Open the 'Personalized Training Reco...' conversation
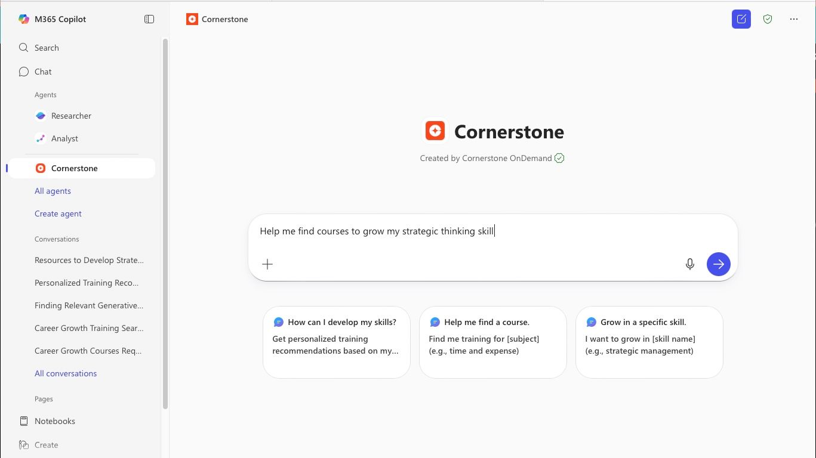The image size is (816, 458). pyautogui.click(x=86, y=283)
